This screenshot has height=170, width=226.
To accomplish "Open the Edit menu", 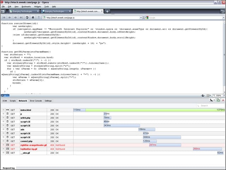I will click(x=10, y=7).
